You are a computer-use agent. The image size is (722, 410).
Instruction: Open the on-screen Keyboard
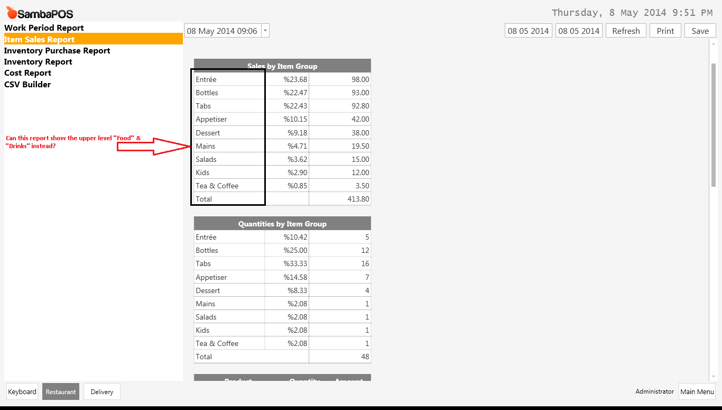[22, 391]
